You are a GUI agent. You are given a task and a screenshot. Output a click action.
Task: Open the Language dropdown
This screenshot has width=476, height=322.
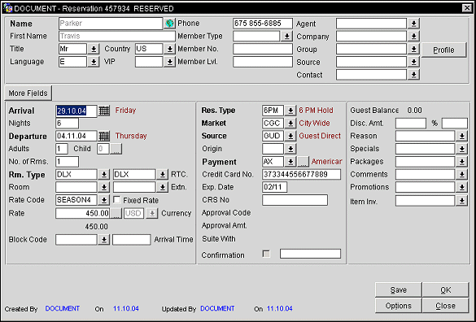[94, 62]
